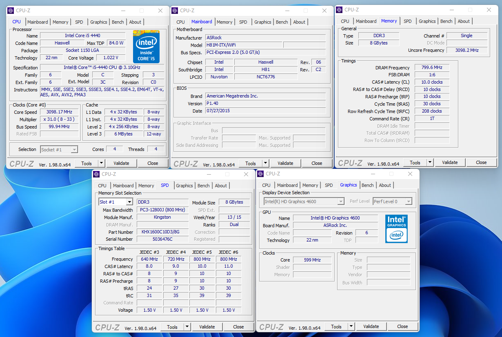This screenshot has width=502, height=337.
Task: Click the Multiplier value x 31.0
Action: coord(59,120)
